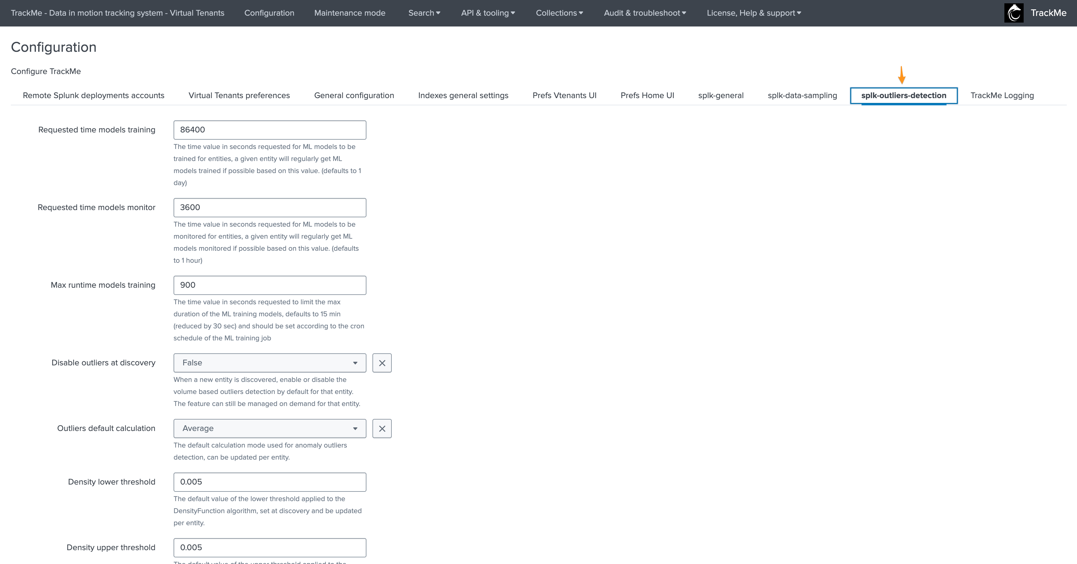Open the Disable outliers at discovery dropdown
Image resolution: width=1077 pixels, height=564 pixels.
(x=270, y=363)
